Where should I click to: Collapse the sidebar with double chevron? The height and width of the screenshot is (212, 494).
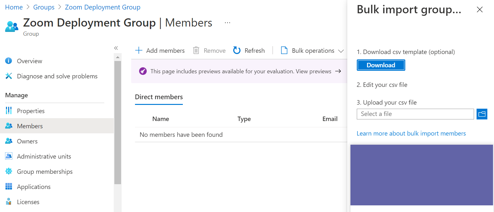tap(116, 48)
